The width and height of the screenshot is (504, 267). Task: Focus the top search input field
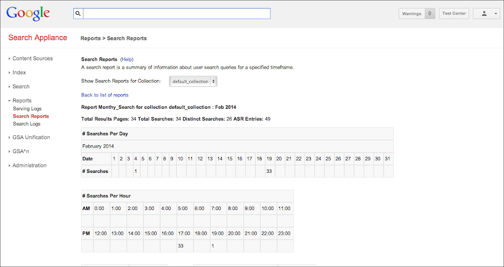[x=177, y=14]
